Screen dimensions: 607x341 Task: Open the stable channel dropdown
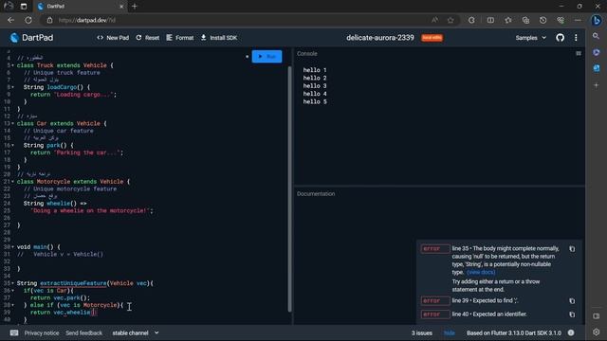[x=136, y=332]
